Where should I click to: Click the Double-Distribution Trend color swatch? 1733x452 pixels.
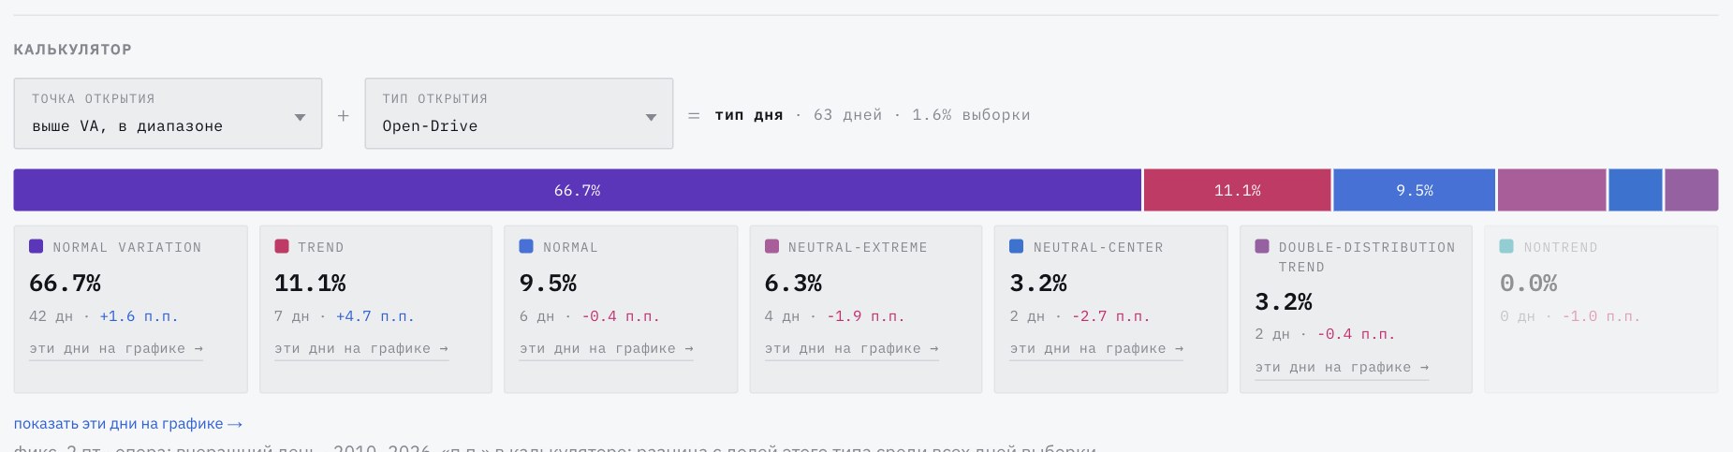[x=1262, y=246]
